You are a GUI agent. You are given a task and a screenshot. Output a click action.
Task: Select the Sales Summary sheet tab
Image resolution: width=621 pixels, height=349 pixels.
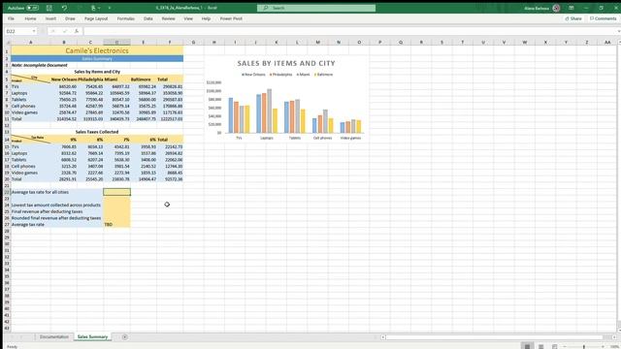pos(92,336)
